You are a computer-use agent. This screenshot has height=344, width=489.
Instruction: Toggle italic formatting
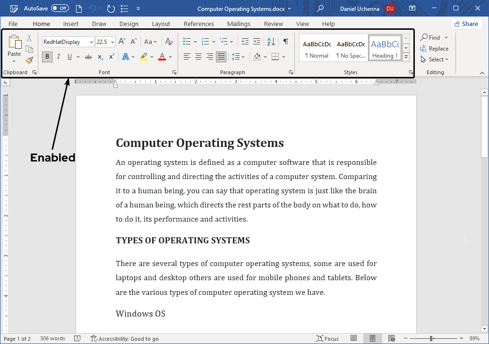tap(57, 57)
